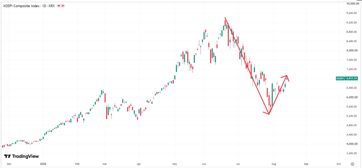
Task: Click the pink approximate-data indicator icon
Action: point(62,6)
